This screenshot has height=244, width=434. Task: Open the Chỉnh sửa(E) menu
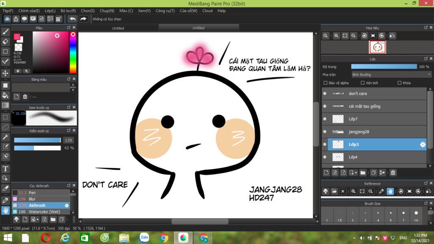point(29,11)
